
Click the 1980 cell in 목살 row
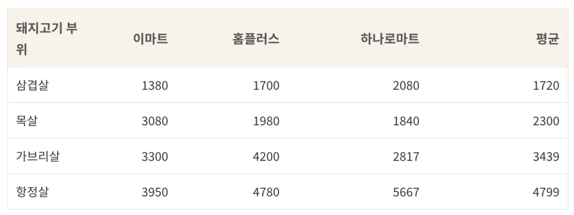coord(266,121)
